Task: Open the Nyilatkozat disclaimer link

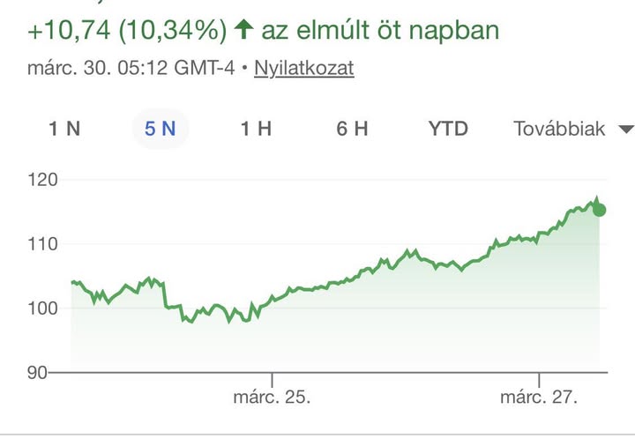Action: (303, 69)
